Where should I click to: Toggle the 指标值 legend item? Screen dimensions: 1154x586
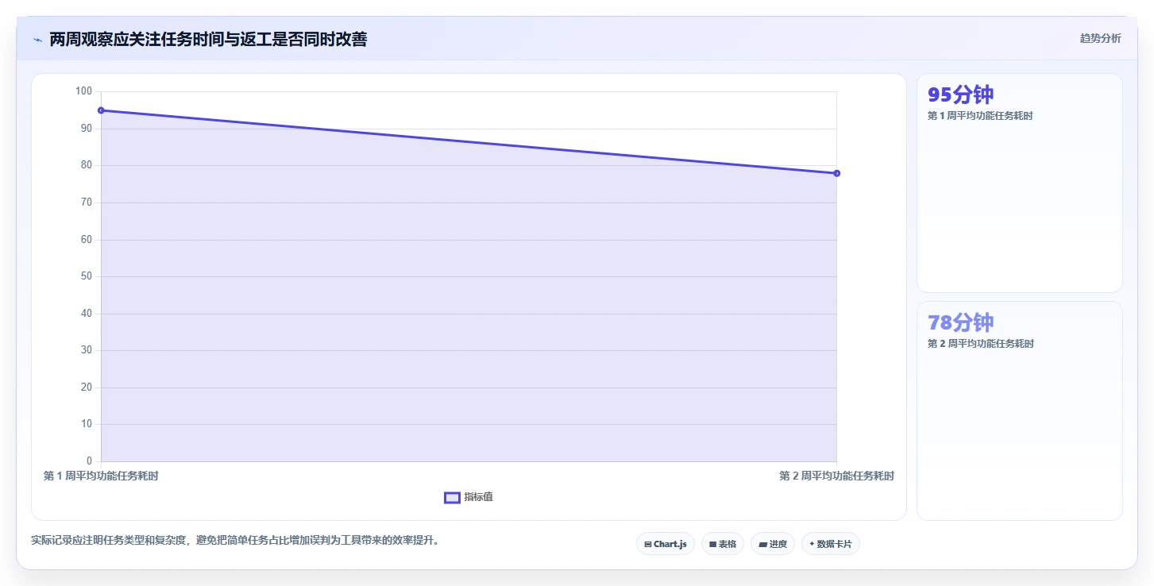[469, 497]
